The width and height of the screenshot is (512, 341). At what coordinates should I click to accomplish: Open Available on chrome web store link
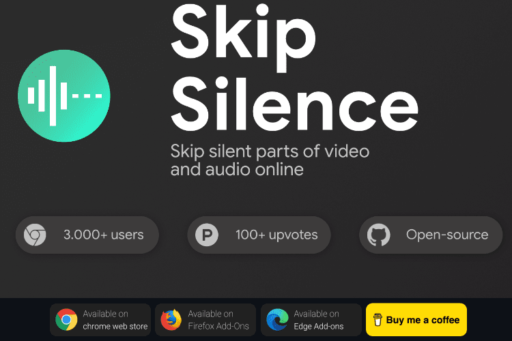pos(100,320)
